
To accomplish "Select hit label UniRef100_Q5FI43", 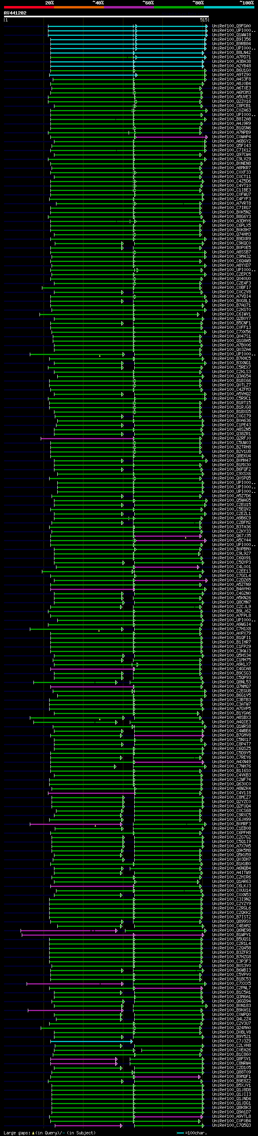I will [x=231, y=145].
